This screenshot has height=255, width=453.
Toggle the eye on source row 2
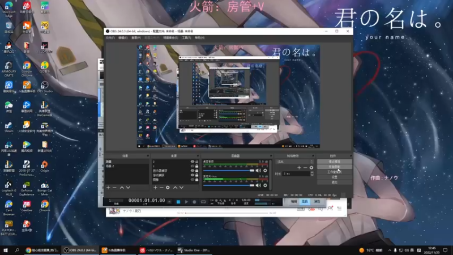193,161
